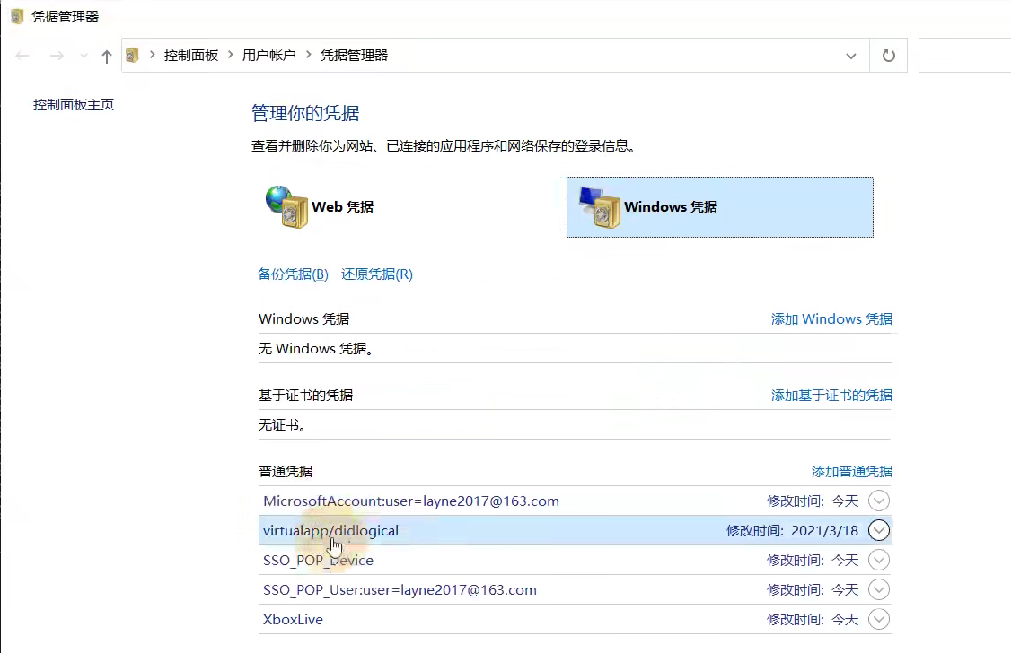Expand the XboxLive chevron
Image resolution: width=1011 pixels, height=653 pixels.
click(879, 619)
